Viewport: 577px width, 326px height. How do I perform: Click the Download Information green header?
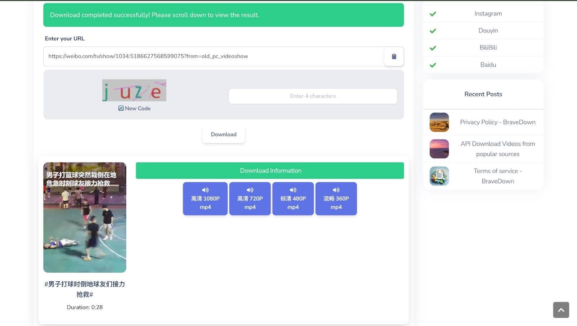point(270,170)
